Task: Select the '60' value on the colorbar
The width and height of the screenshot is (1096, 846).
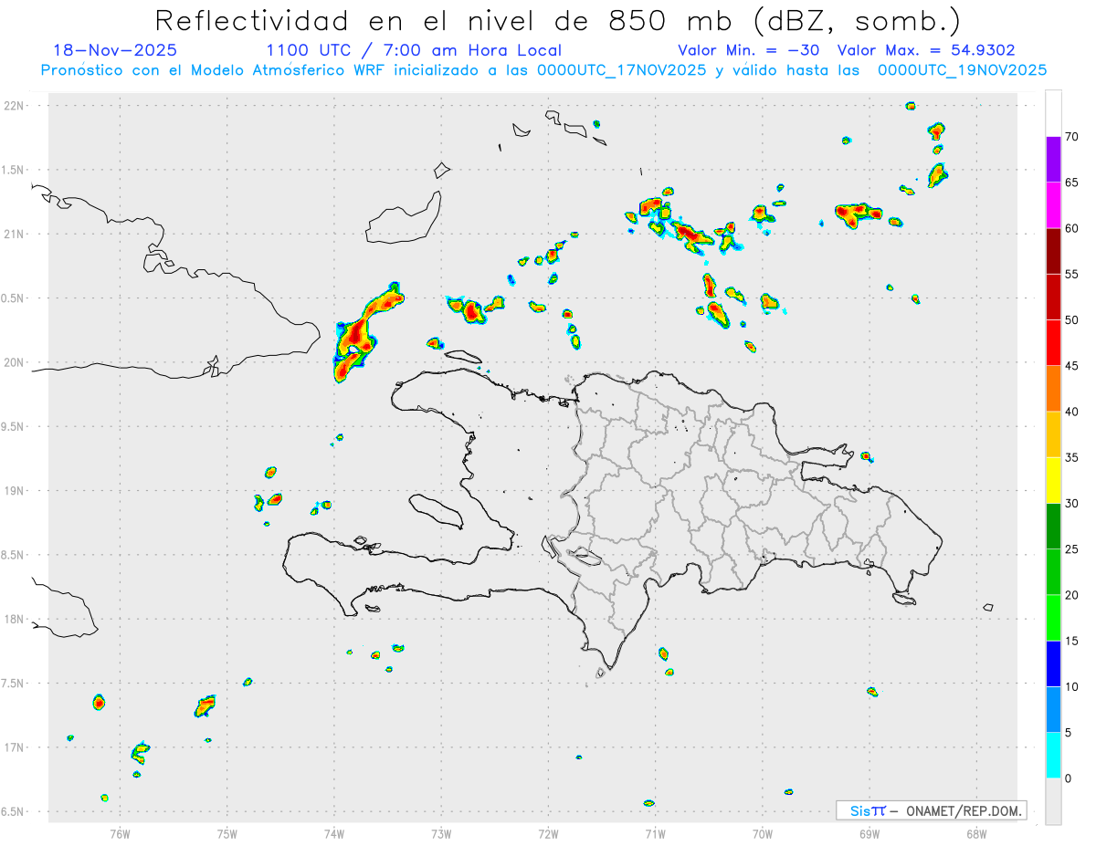Action: coord(1072,228)
